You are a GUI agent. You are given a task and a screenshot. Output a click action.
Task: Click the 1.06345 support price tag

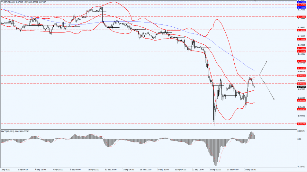301,101
